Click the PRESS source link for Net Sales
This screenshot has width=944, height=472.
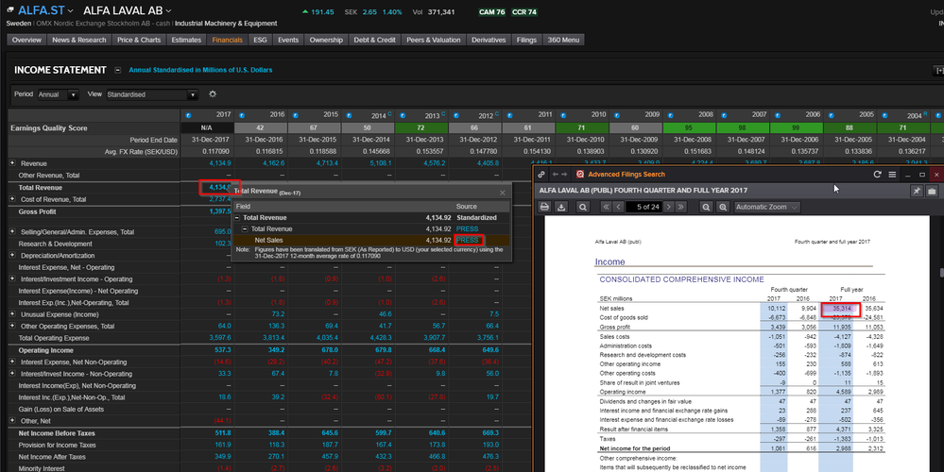pyautogui.click(x=467, y=240)
